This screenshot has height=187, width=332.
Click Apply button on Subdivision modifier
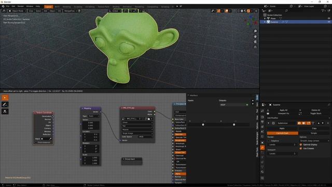282,128
